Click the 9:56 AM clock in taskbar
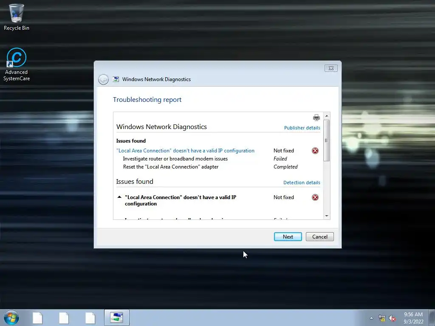The height and width of the screenshot is (326, 435). click(x=413, y=315)
